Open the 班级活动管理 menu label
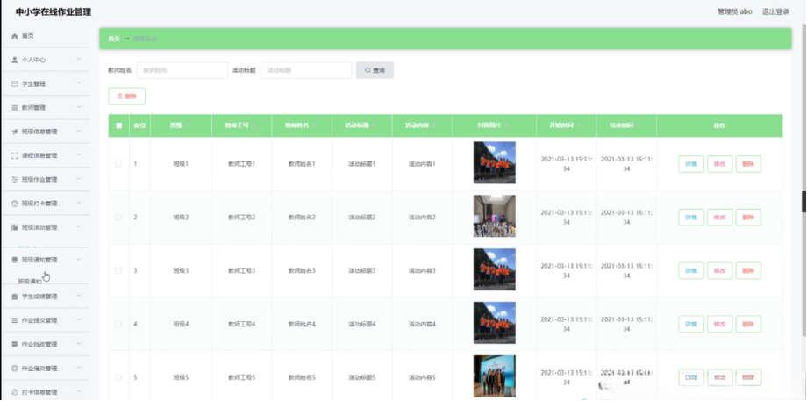The image size is (807, 401). point(39,227)
